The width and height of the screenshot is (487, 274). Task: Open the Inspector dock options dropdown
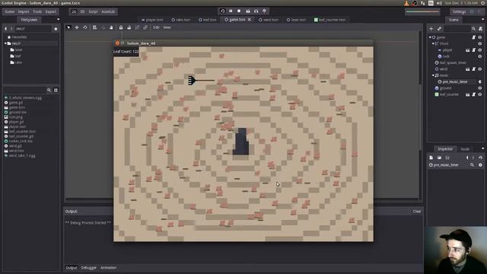point(482,149)
